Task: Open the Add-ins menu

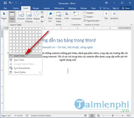Action: pyautogui.click(x=50, y=17)
